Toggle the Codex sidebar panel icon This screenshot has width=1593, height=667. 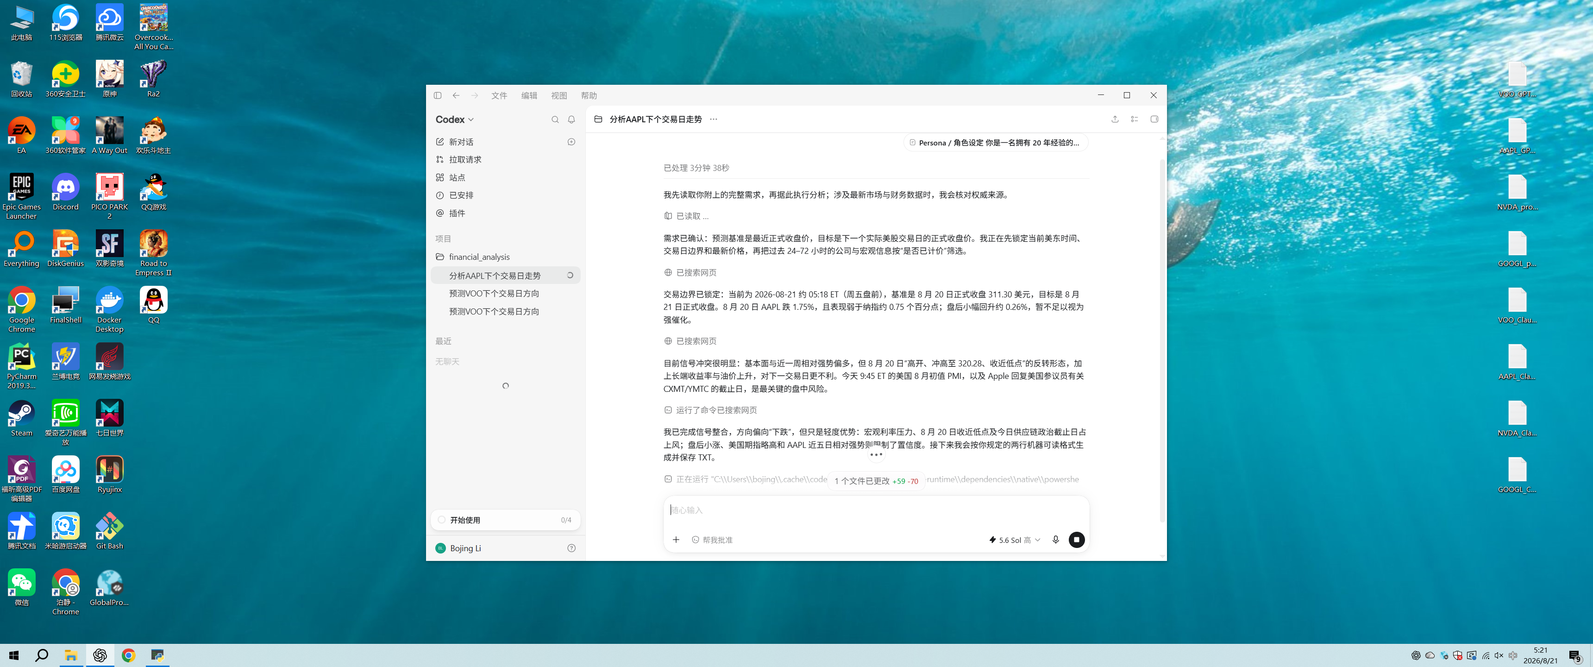pyautogui.click(x=437, y=95)
